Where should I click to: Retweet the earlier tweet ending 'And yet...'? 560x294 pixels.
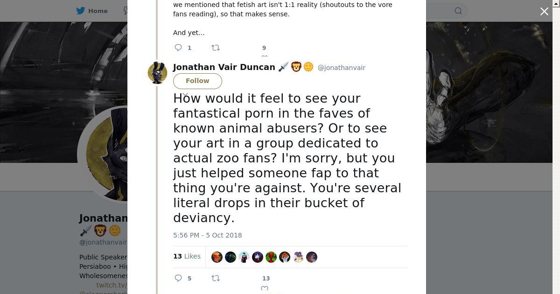pos(216,48)
